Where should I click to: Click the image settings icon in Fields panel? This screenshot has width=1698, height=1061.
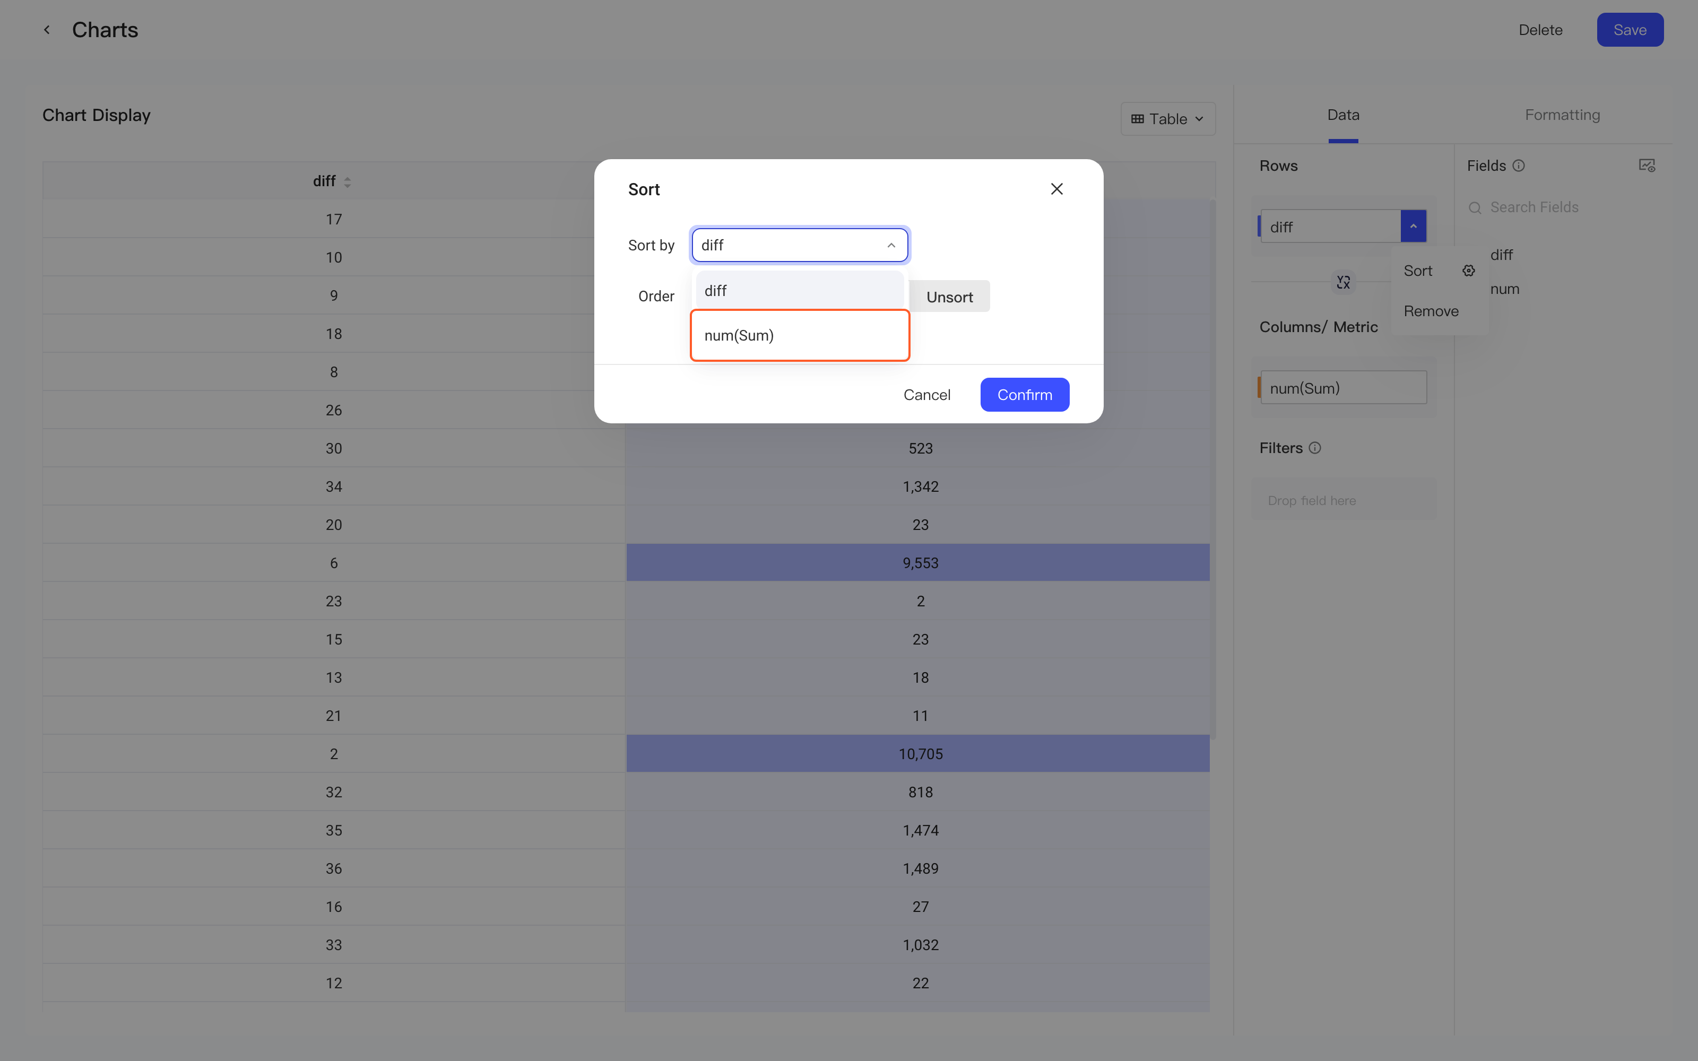tap(1647, 166)
